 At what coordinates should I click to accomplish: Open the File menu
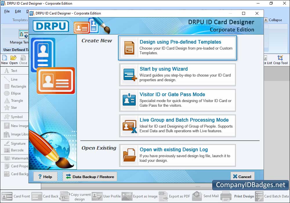pos(7,11)
